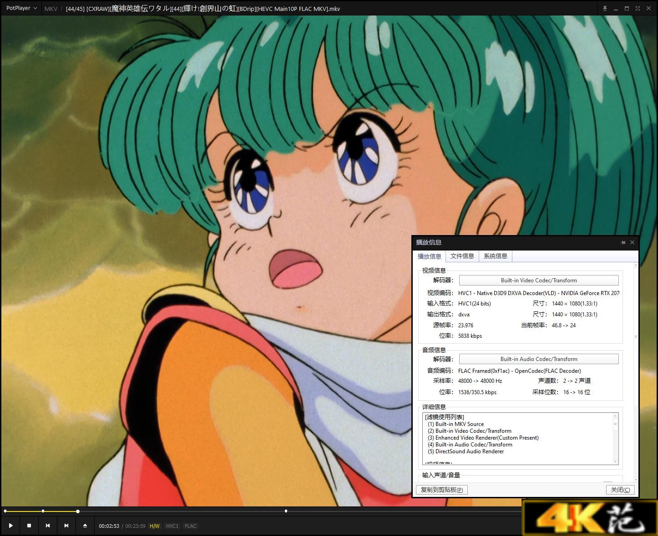
Task: Switch to the 系统信息 tab
Action: (496, 256)
